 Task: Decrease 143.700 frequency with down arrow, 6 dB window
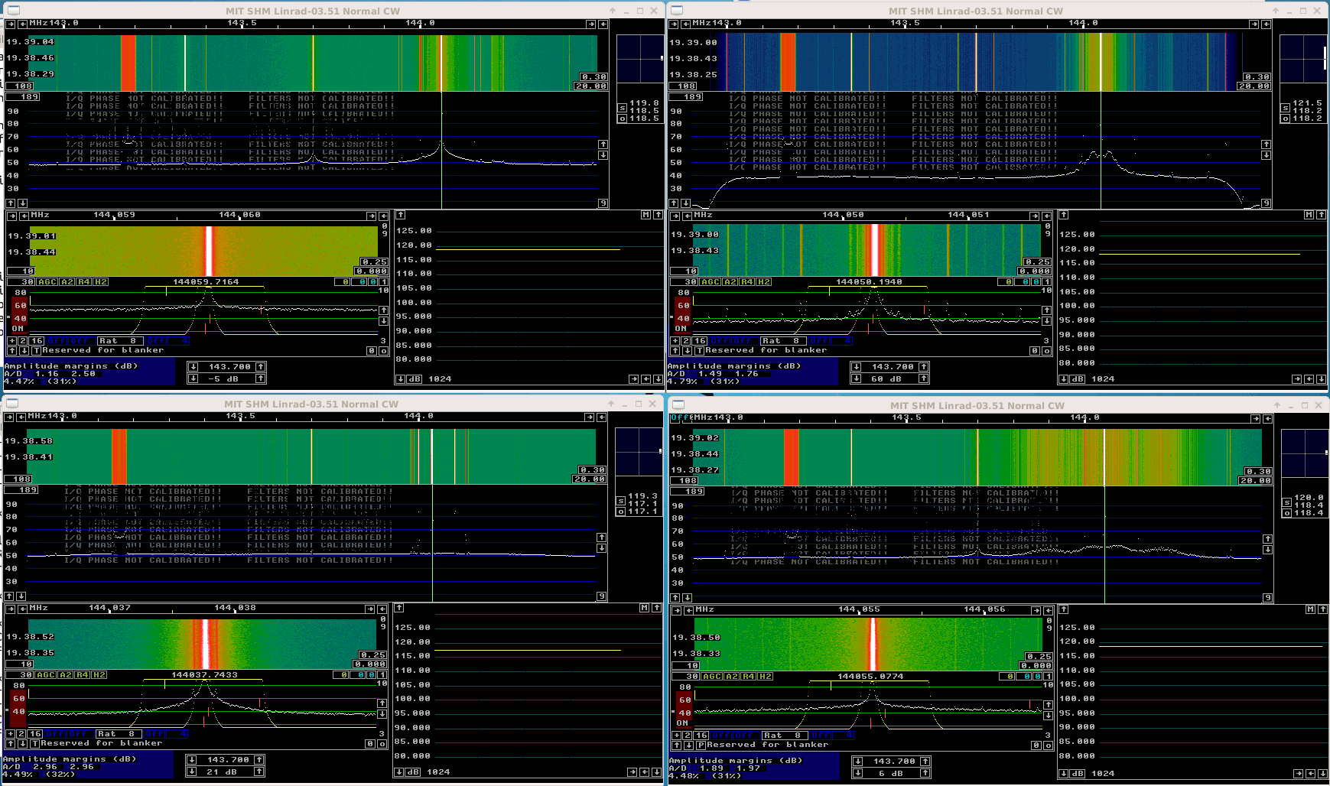(858, 762)
